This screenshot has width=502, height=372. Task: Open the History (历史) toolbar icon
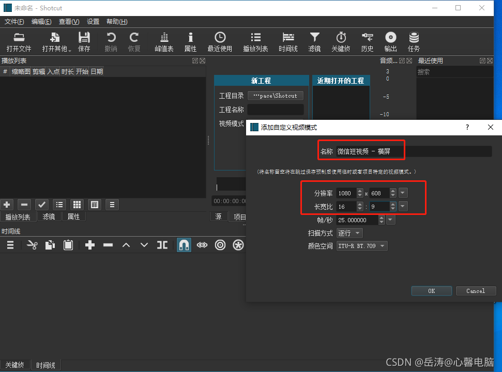[x=367, y=42]
